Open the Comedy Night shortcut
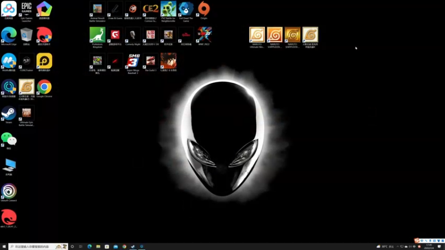This screenshot has width=445, height=250. 133,37
